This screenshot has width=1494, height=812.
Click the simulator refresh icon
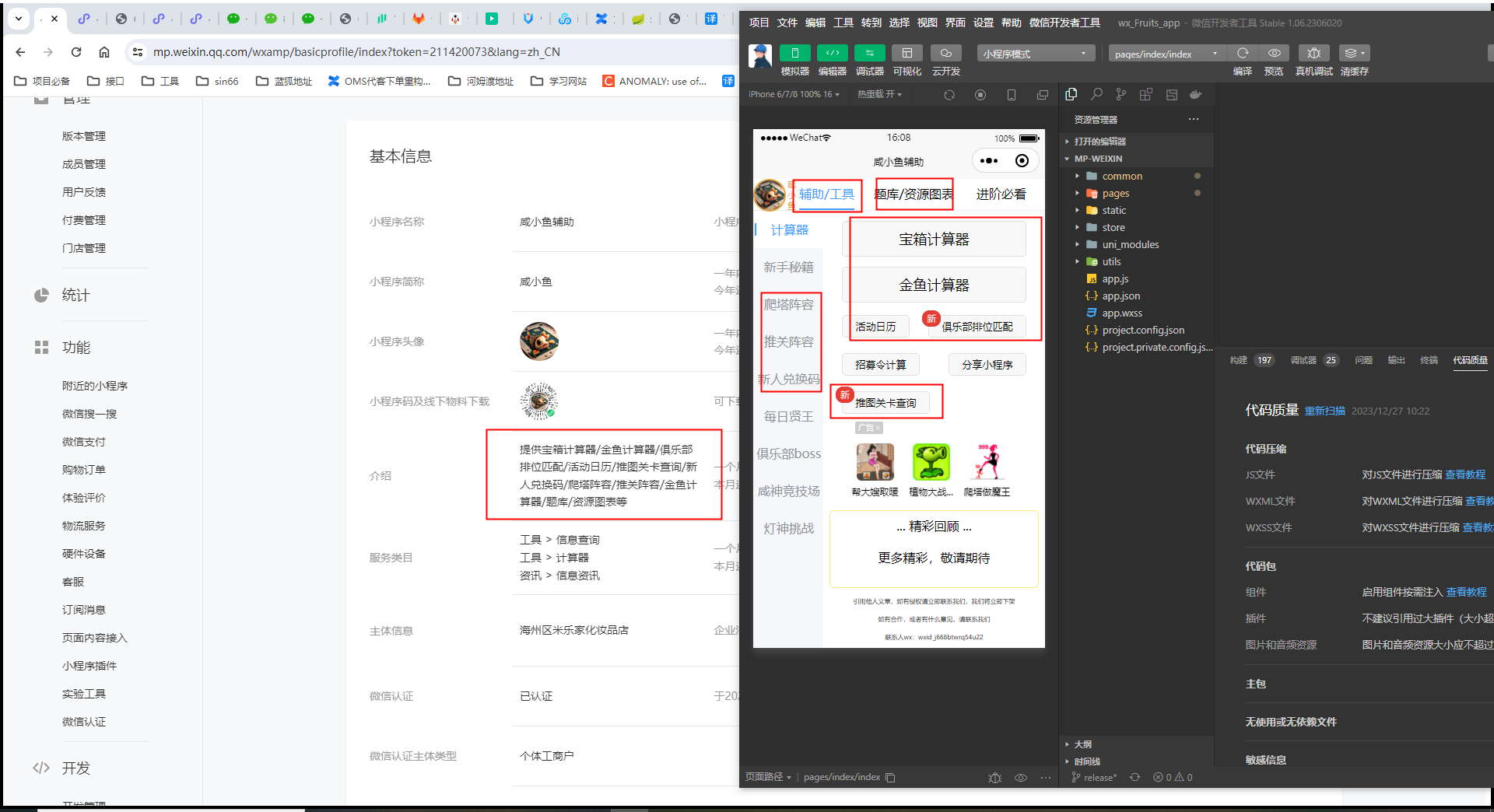click(x=949, y=95)
